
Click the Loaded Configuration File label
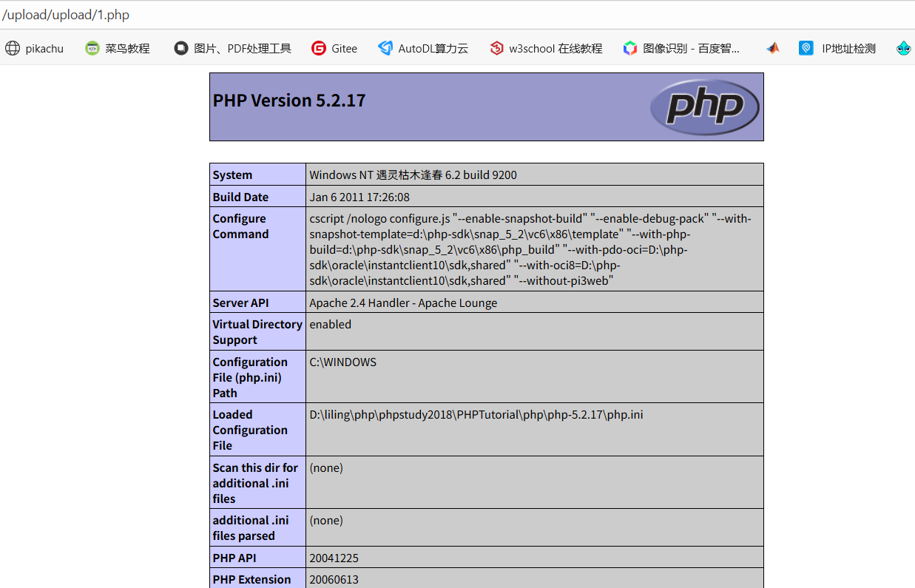[250, 430]
